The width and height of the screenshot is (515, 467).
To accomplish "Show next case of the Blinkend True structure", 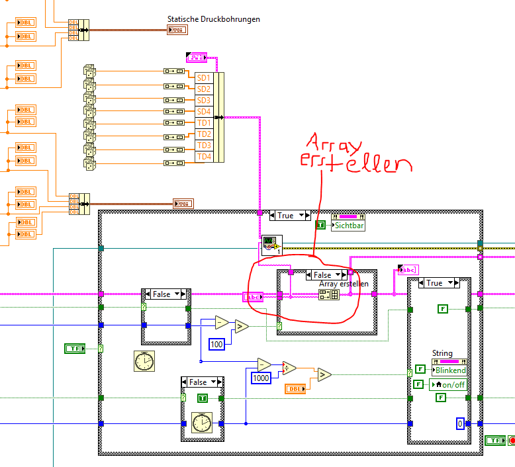I will (457, 282).
